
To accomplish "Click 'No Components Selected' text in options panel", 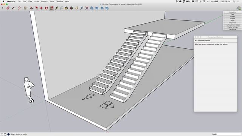I will pos(202,40).
